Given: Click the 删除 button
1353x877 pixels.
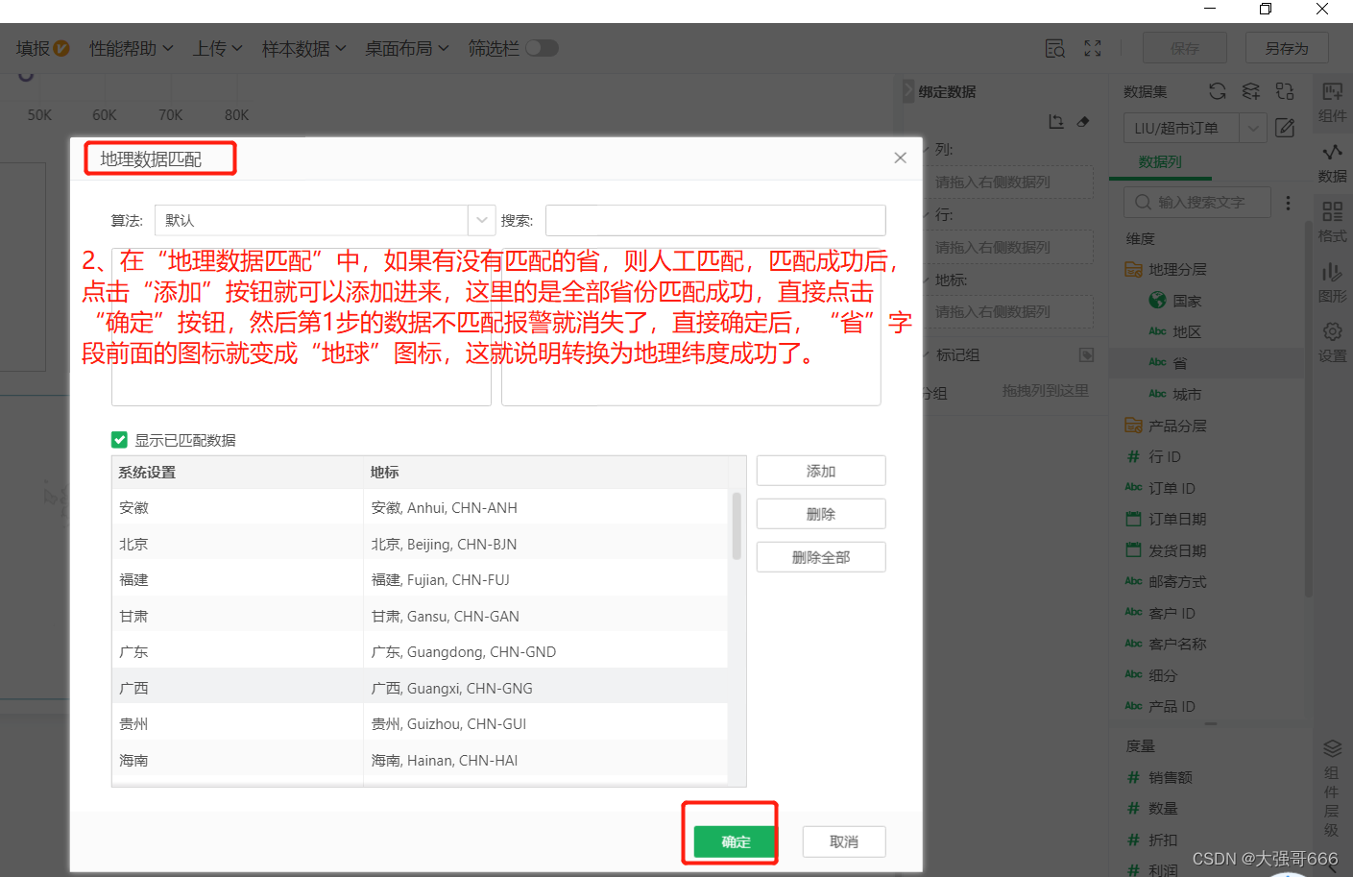Looking at the screenshot, I should point(821,514).
